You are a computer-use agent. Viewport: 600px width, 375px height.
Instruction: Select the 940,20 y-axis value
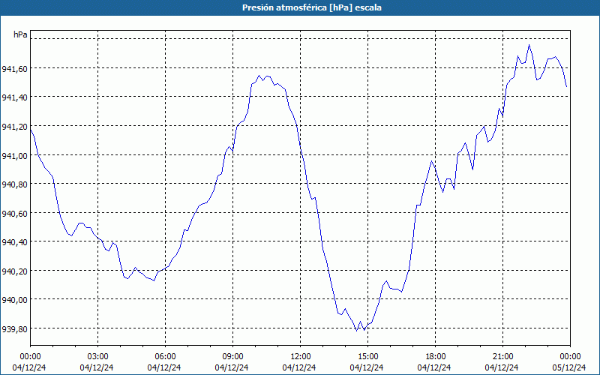click(x=14, y=271)
